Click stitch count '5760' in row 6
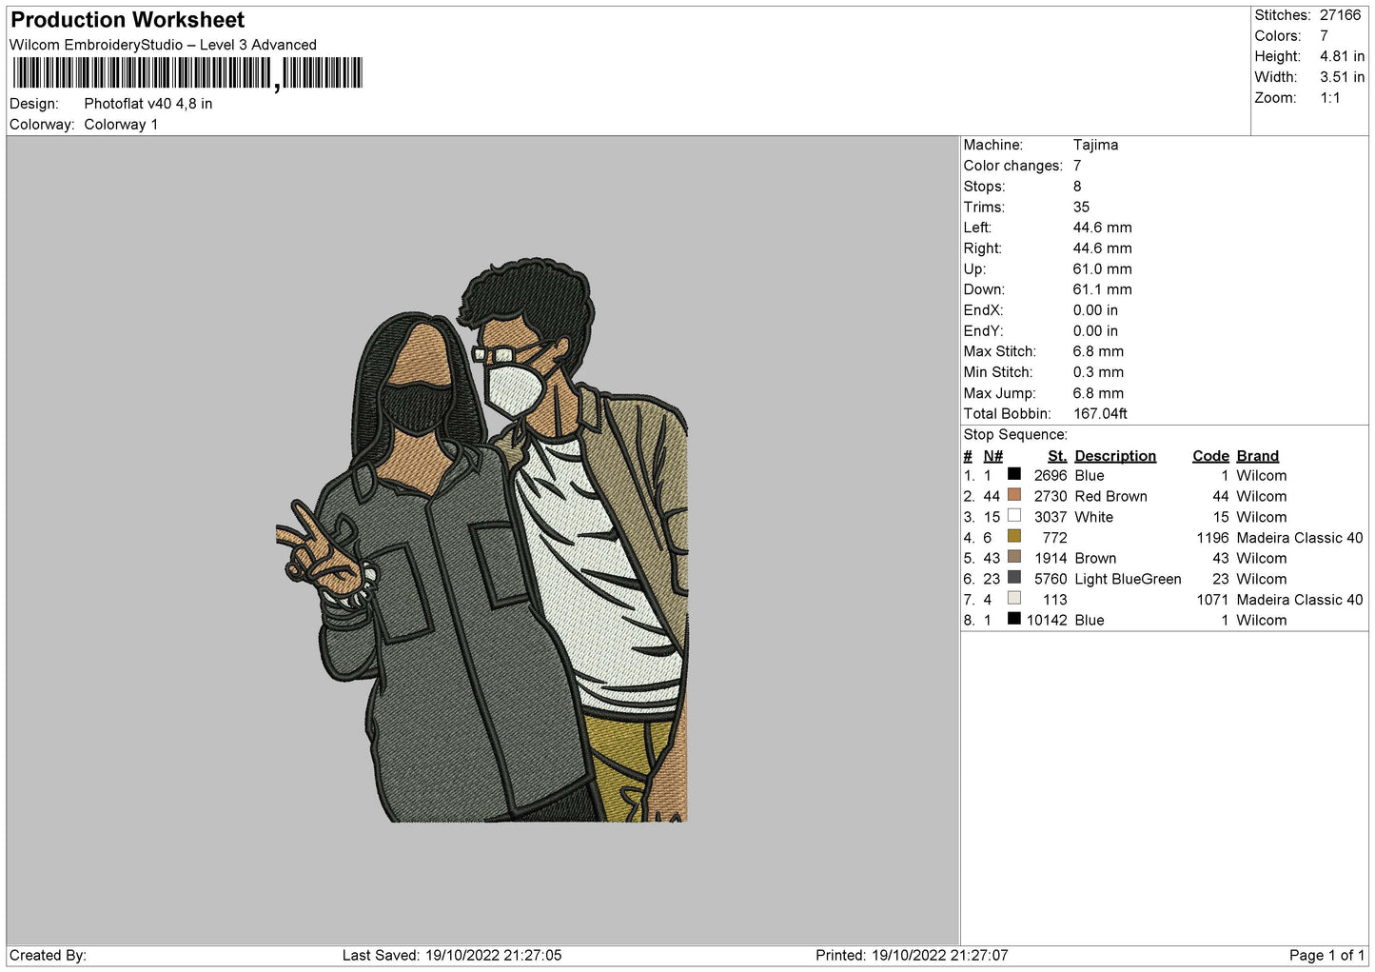This screenshot has height=972, width=1375. (x=1051, y=579)
